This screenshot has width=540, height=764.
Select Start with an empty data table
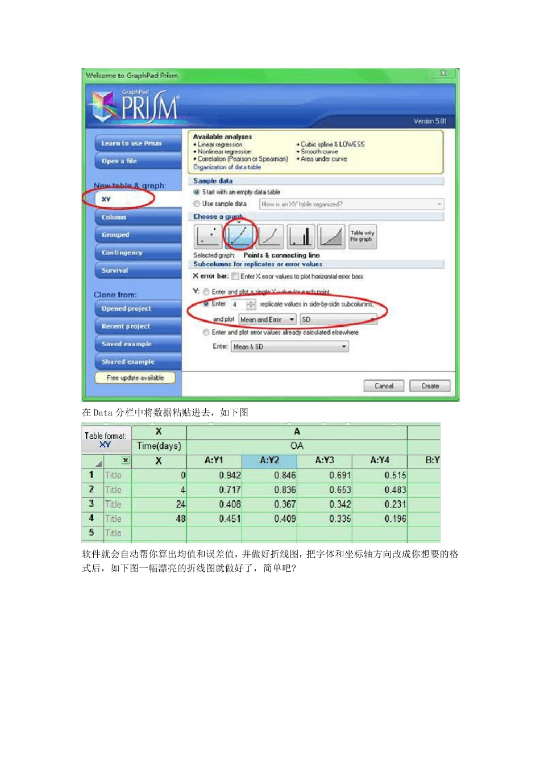coord(197,192)
